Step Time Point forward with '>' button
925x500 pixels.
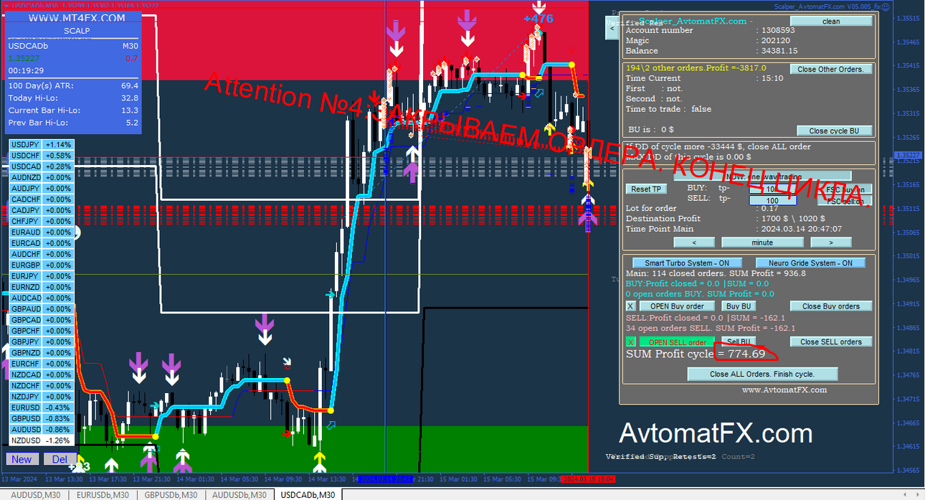pyautogui.click(x=830, y=242)
